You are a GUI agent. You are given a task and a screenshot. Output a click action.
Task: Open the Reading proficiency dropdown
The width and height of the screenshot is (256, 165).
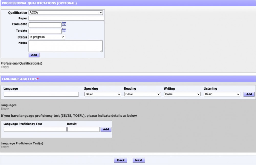[x=142, y=94]
